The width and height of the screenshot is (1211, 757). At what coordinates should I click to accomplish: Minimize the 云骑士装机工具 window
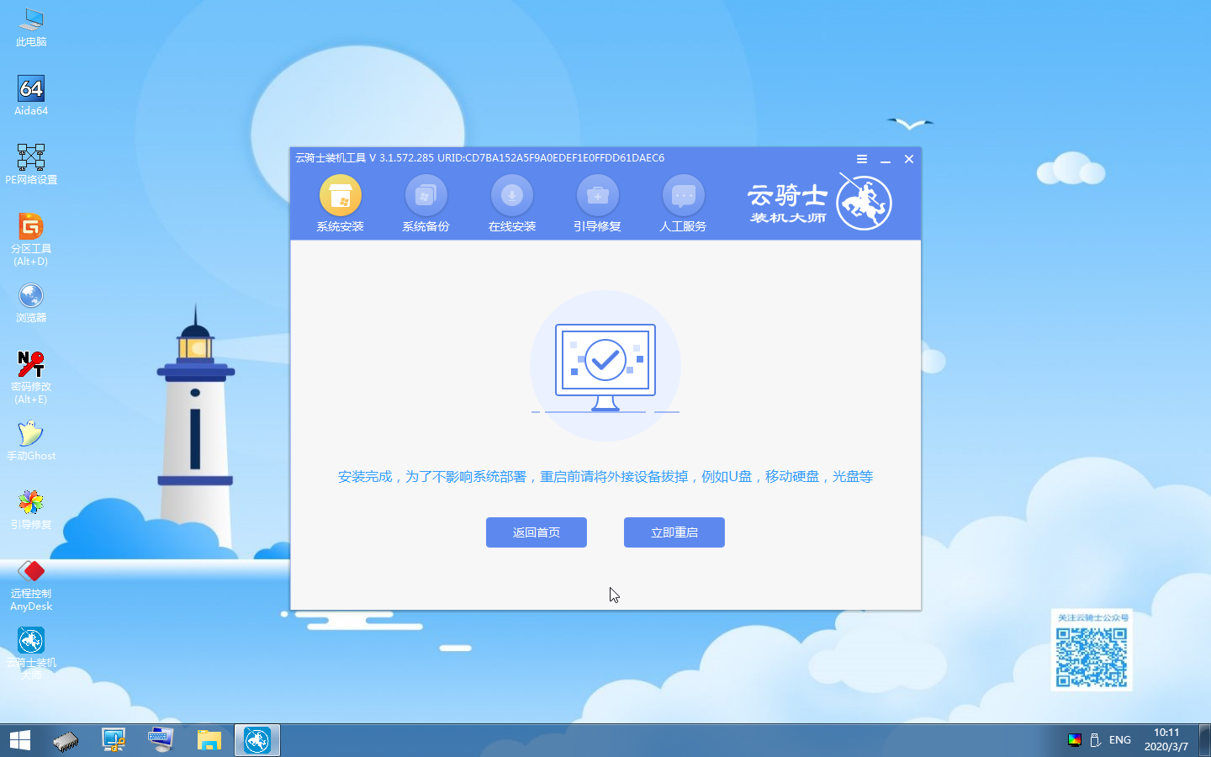(886, 159)
